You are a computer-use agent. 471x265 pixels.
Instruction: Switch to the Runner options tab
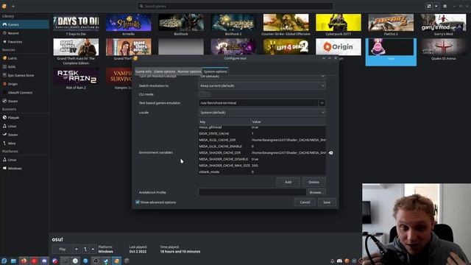click(189, 71)
